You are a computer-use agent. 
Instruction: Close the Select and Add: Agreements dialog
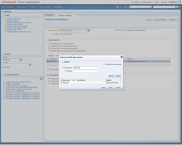pos(121,57)
